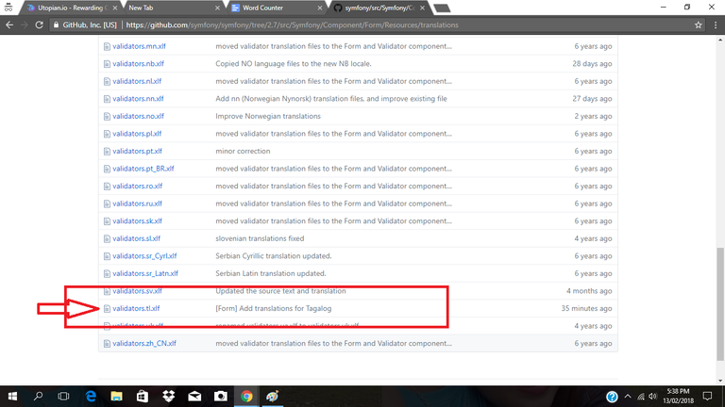
Task: Open validators.sv.xlf file
Action: pyautogui.click(x=137, y=291)
